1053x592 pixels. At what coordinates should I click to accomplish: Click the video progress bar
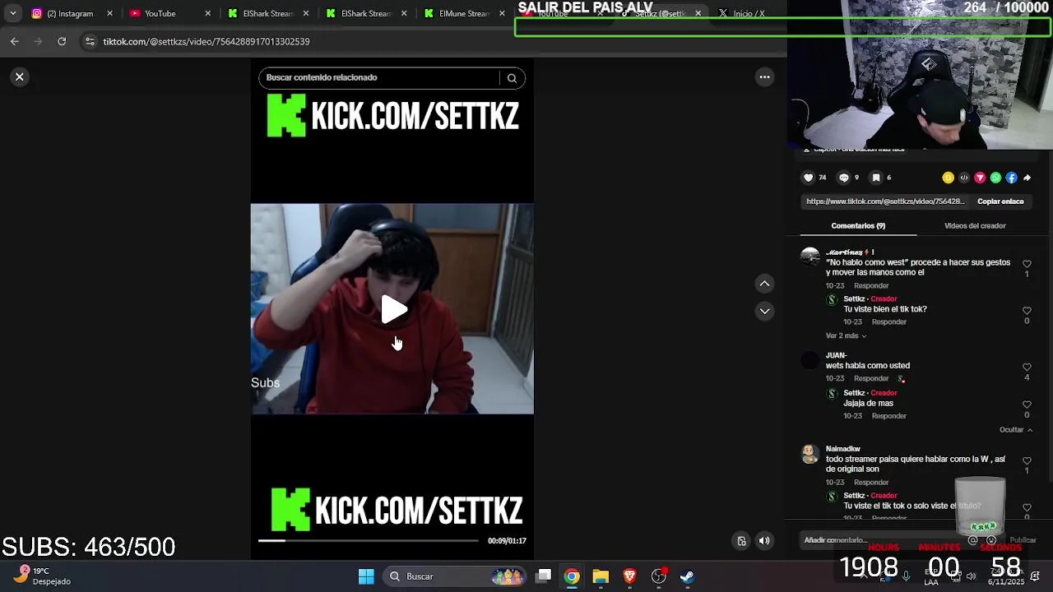coord(369,540)
